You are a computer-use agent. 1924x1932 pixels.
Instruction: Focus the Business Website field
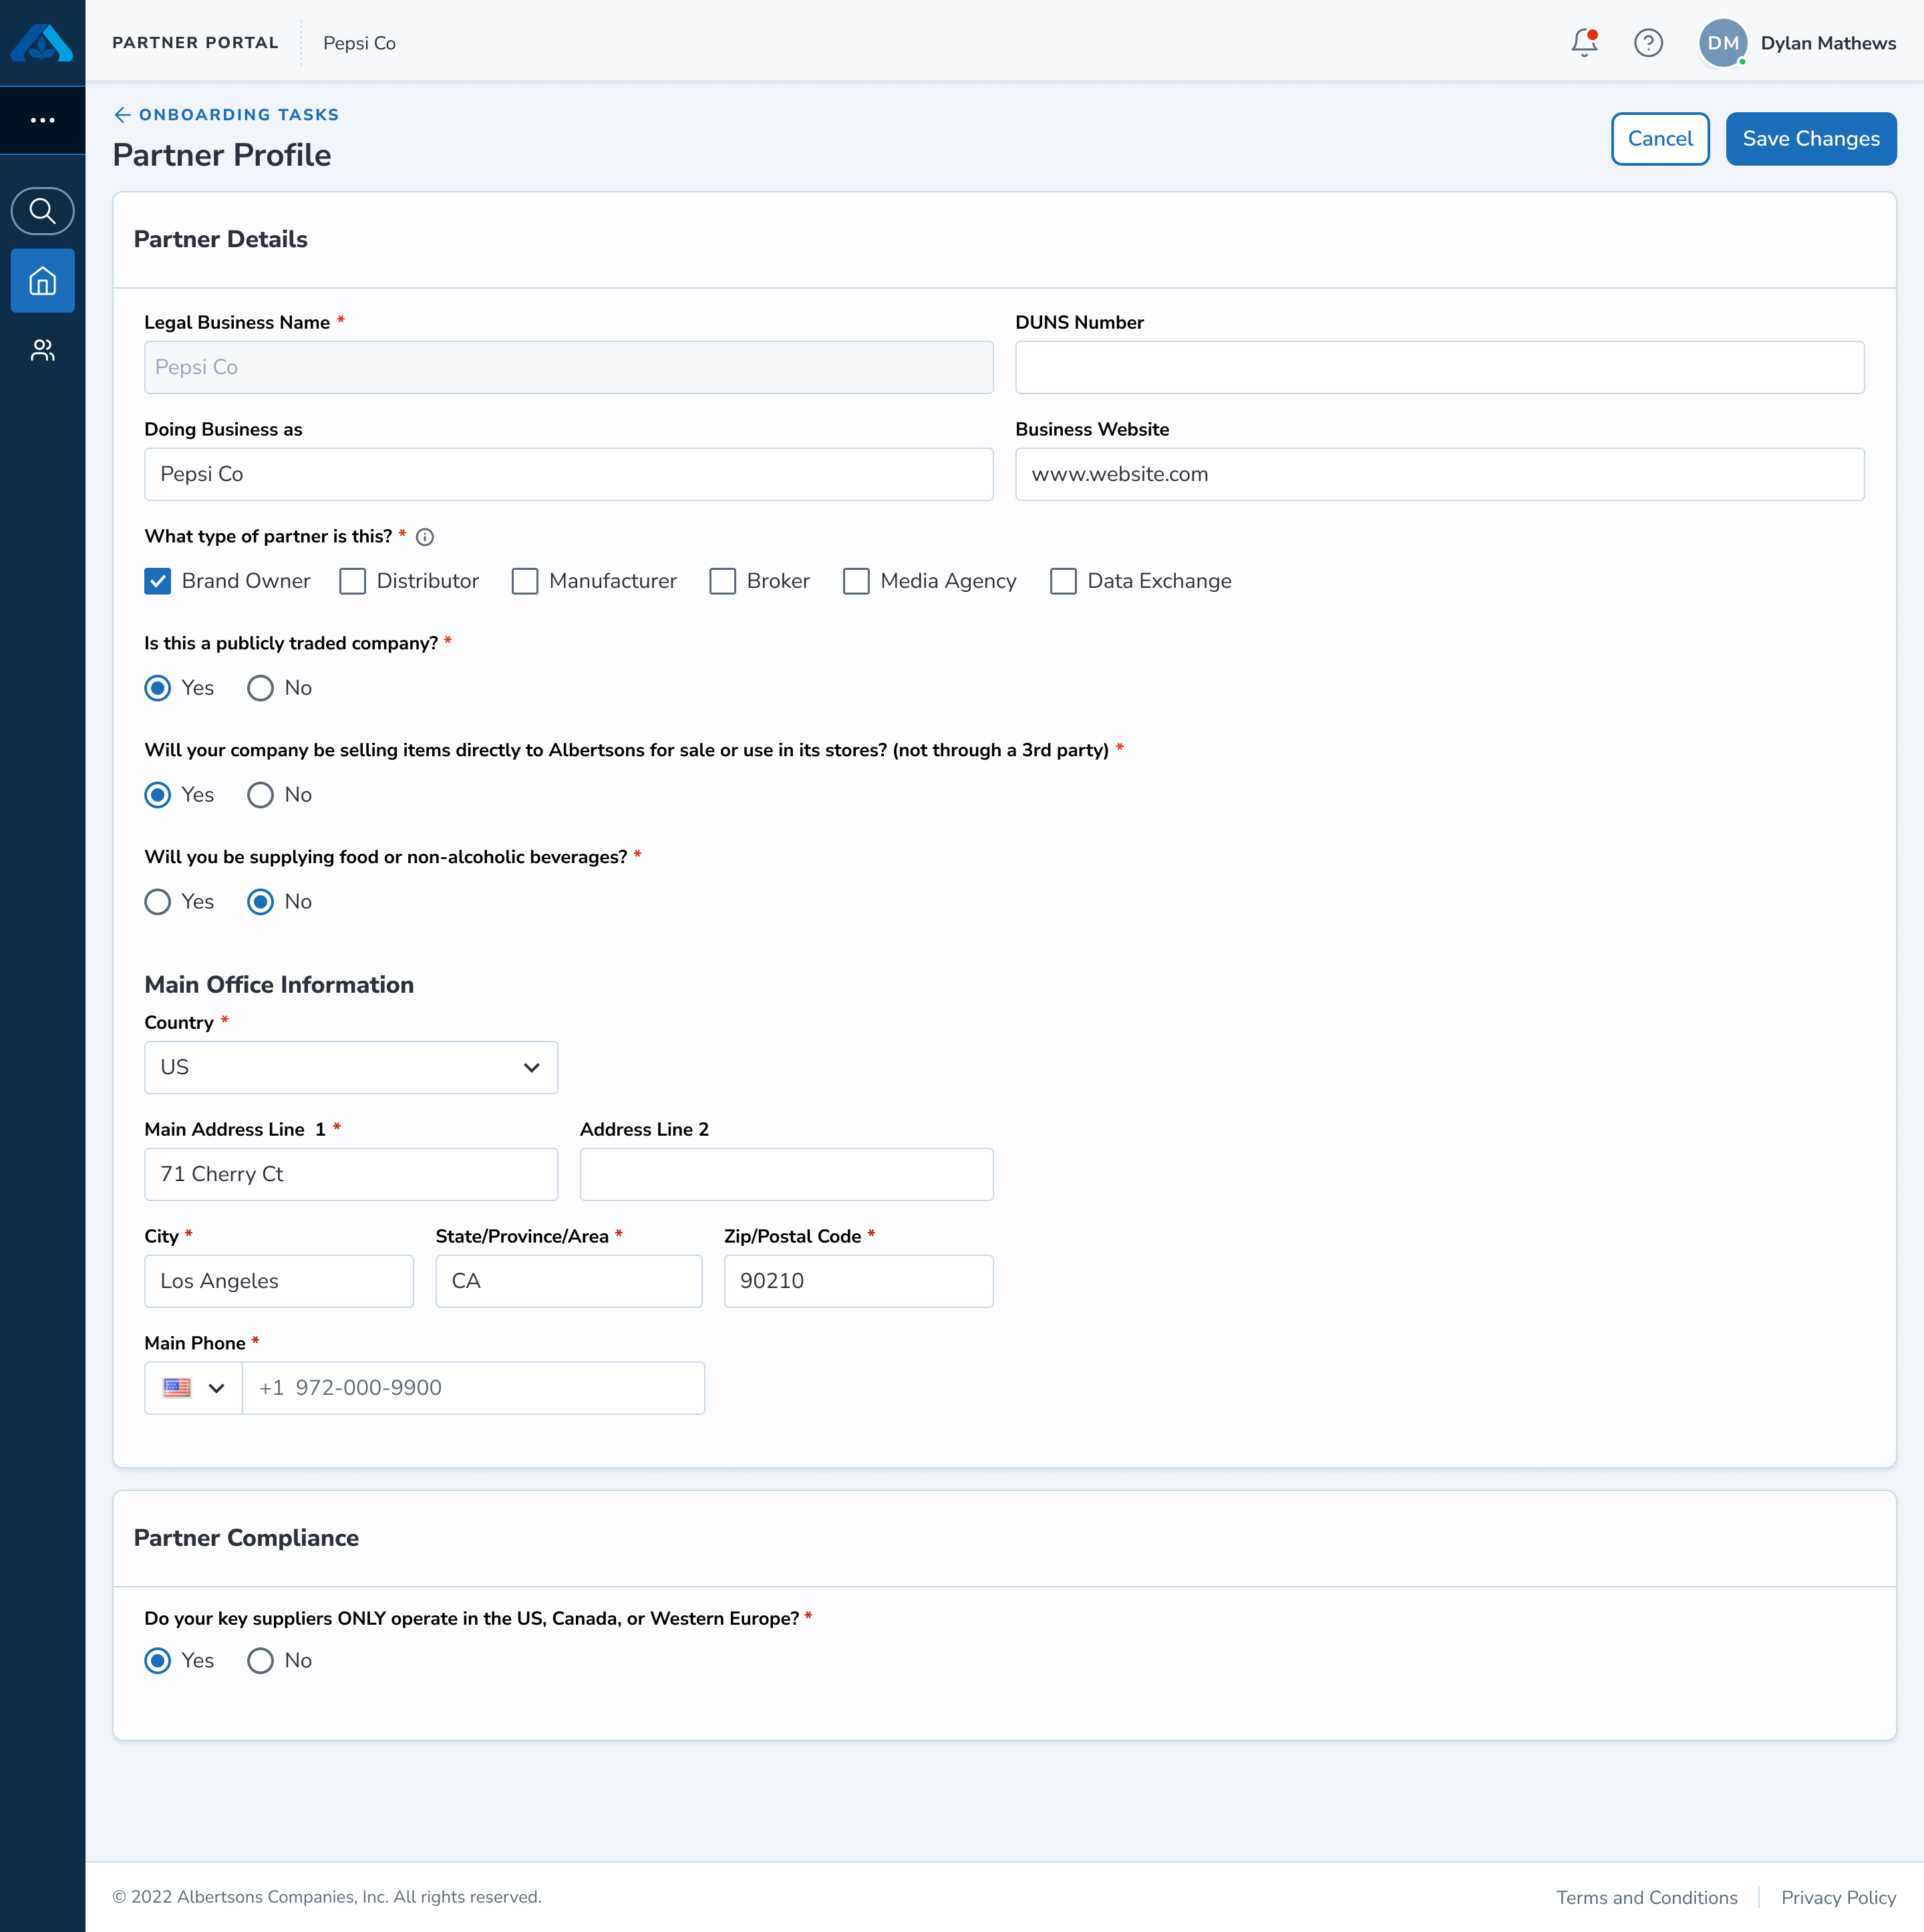tap(1440, 475)
